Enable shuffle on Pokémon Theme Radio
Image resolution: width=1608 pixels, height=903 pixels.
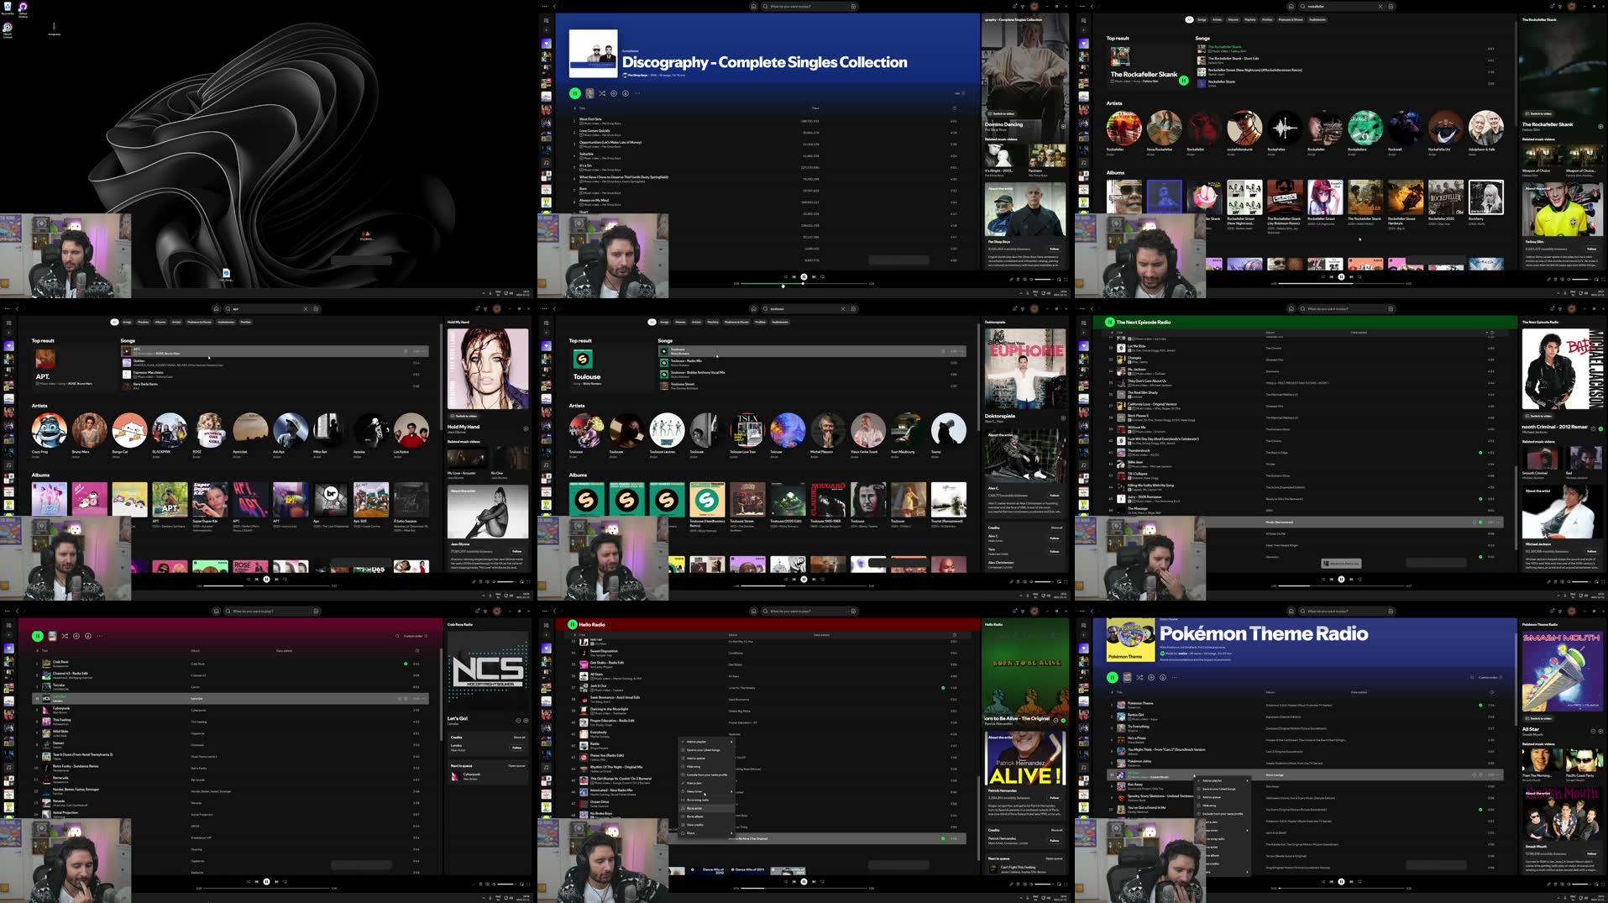coord(1139,676)
